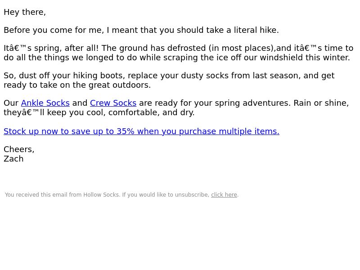
Task: Click the 'Before you come for me' sentence
Action: (141, 30)
